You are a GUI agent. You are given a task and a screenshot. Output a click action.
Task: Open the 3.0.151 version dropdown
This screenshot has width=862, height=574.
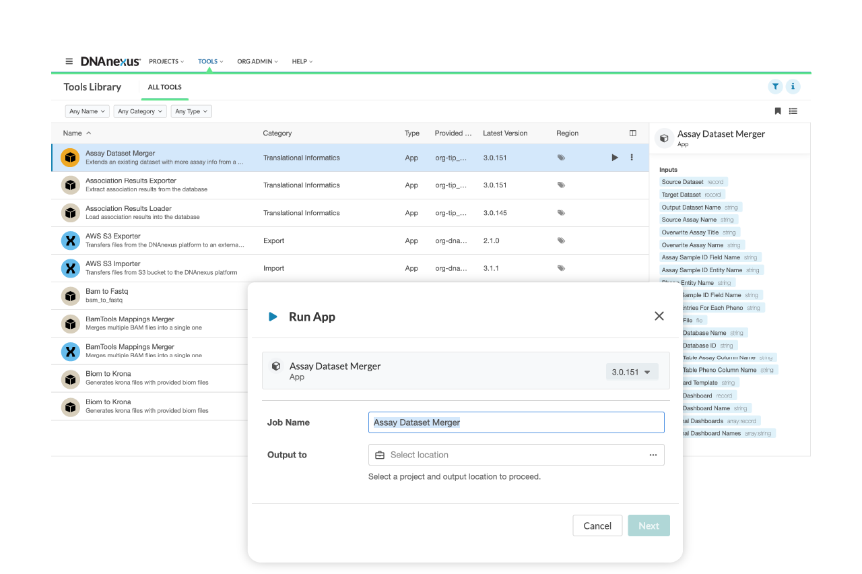pos(632,372)
